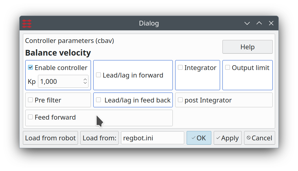Screen dimensions: 298x171
Task: Open Help for controller parameters
Action: pos(247,47)
